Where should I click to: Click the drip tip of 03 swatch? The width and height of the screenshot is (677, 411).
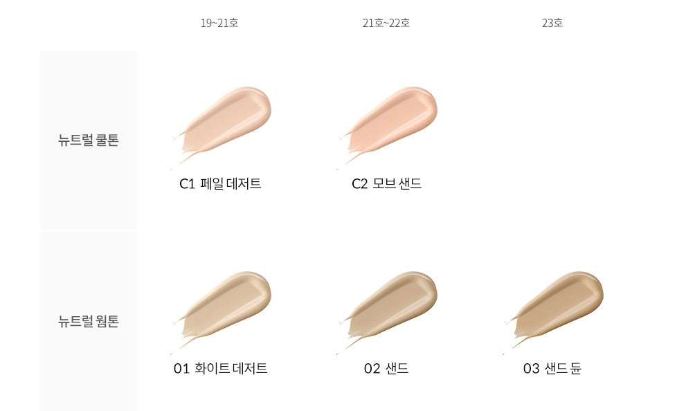[504, 353]
